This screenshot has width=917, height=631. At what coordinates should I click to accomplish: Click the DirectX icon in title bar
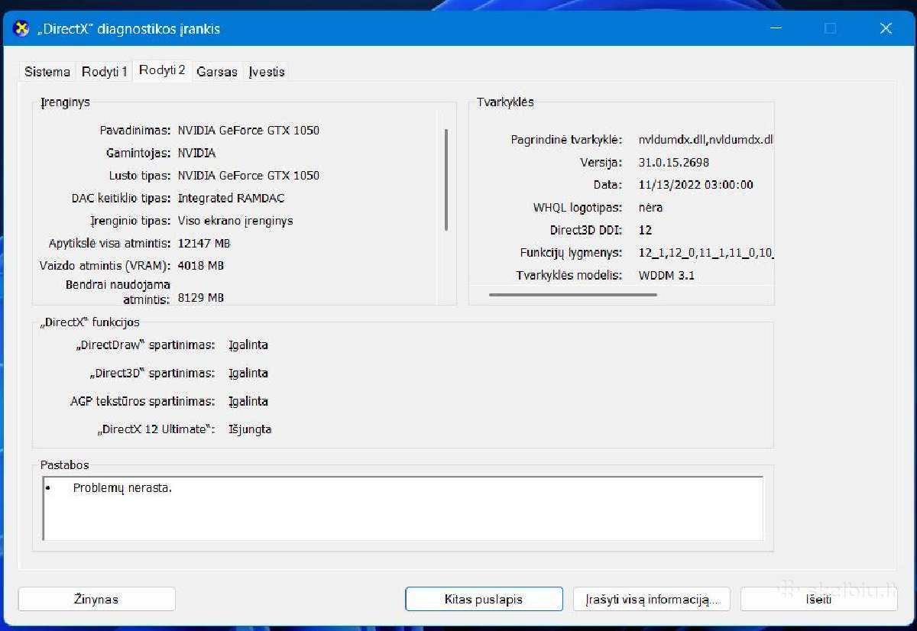pos(21,29)
